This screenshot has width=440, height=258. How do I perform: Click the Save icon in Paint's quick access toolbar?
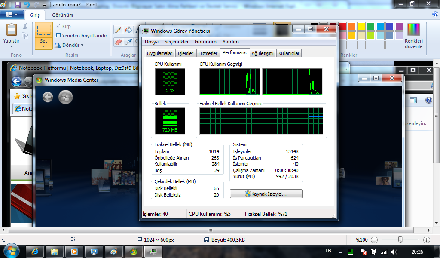[18, 4]
